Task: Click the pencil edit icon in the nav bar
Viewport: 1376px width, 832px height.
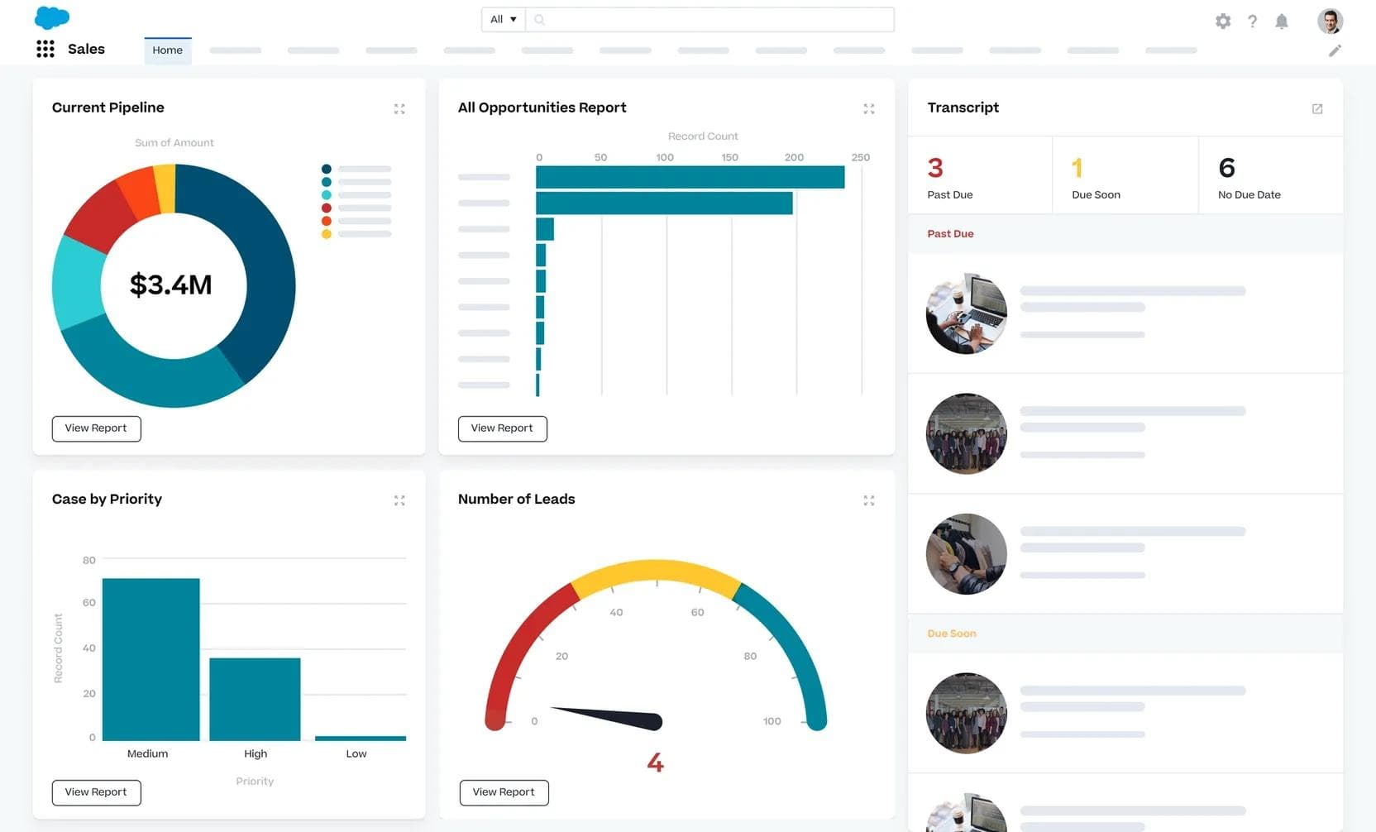Action: point(1335,50)
